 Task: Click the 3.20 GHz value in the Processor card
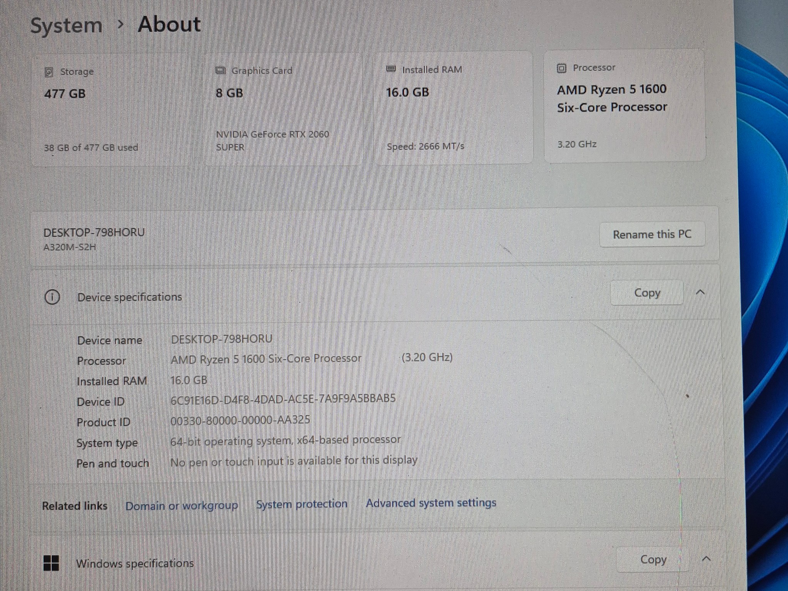pos(577,144)
